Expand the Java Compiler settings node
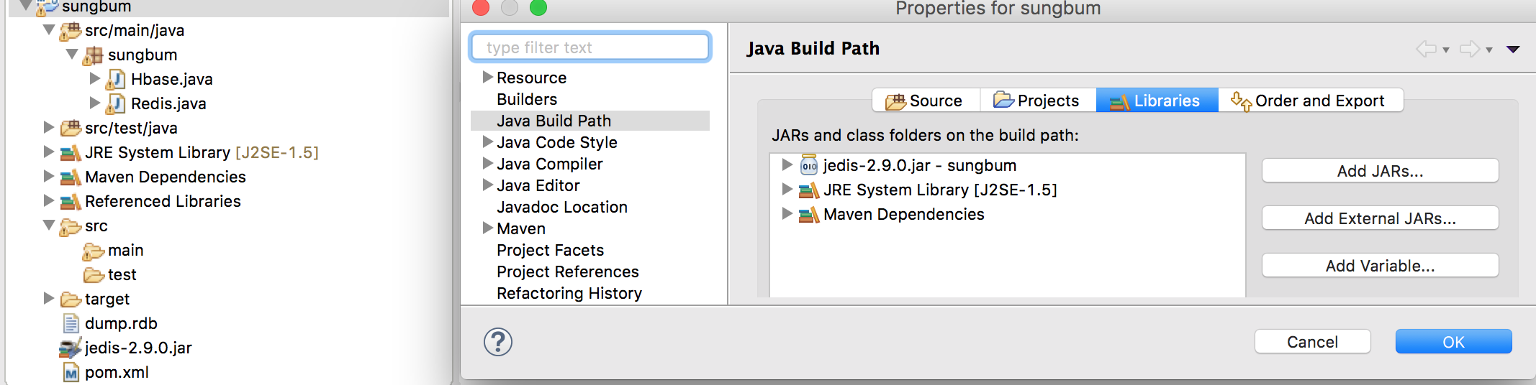 tap(487, 164)
